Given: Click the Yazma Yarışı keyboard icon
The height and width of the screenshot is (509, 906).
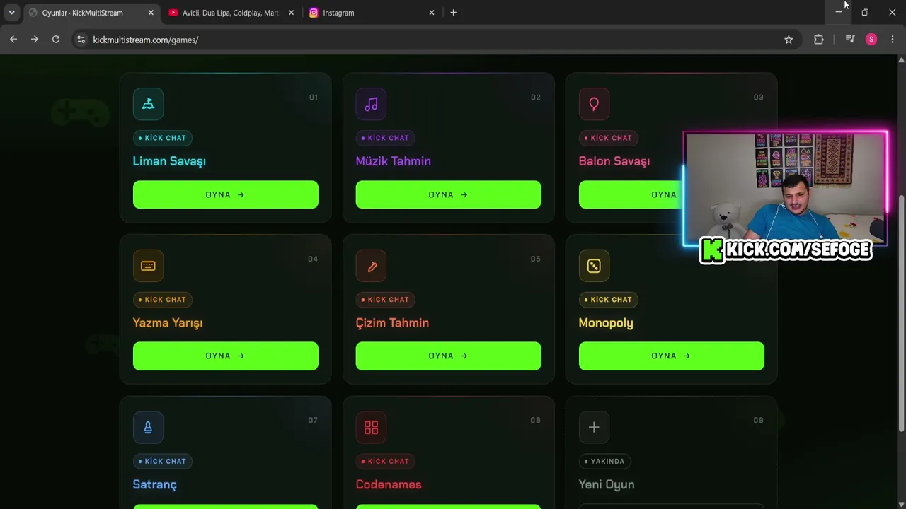Looking at the screenshot, I should click(x=148, y=266).
